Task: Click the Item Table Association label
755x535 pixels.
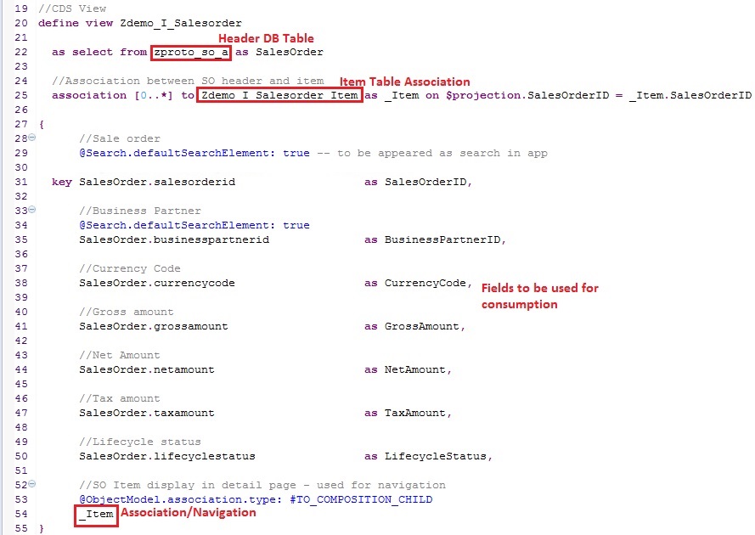Action: pos(403,82)
